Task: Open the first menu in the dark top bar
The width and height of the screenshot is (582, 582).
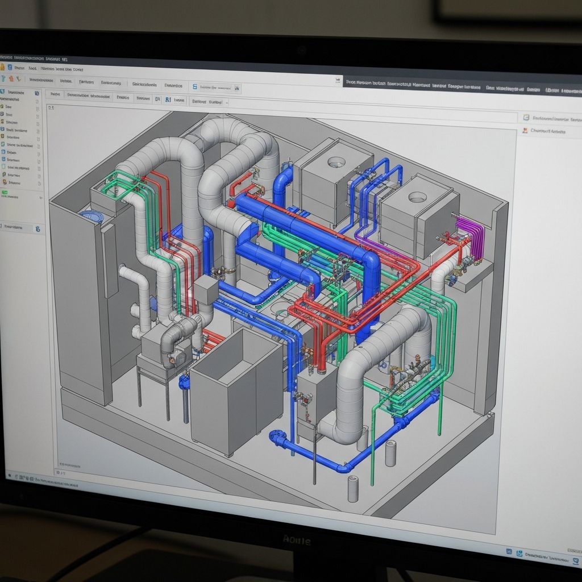Action: tap(358, 83)
